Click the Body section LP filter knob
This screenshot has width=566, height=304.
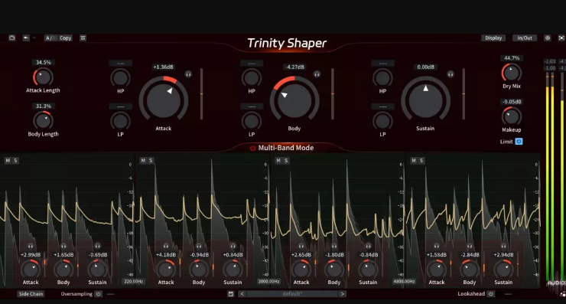pyautogui.click(x=252, y=121)
